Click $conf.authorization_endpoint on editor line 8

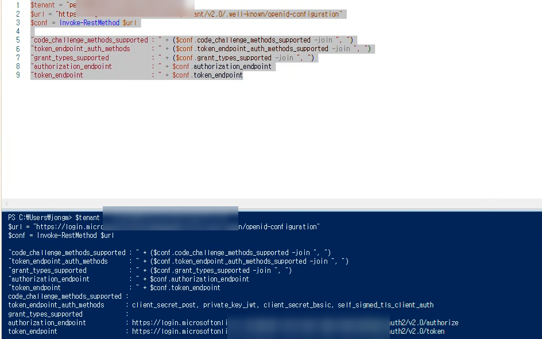222,67
